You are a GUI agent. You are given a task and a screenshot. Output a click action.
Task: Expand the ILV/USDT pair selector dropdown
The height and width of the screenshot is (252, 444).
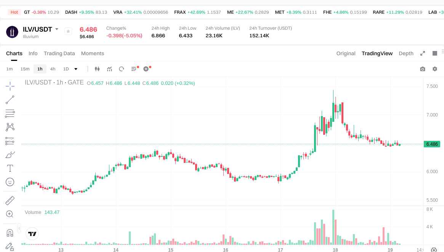[x=57, y=29]
